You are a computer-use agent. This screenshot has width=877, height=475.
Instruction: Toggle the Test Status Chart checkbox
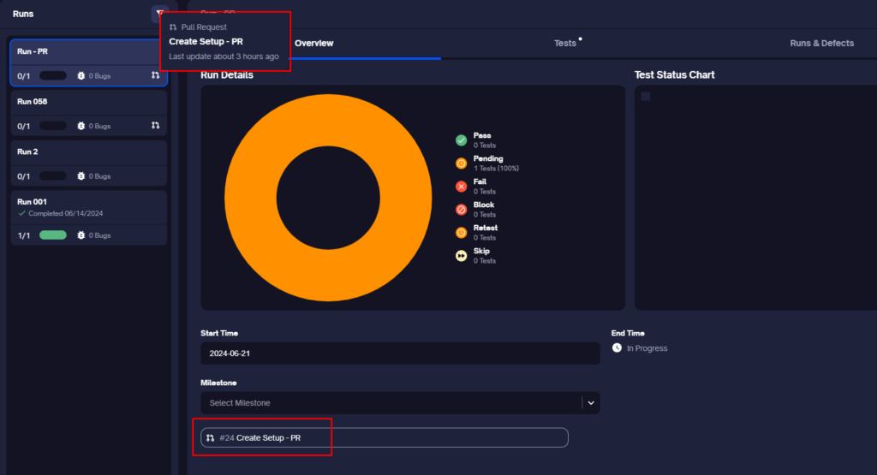(646, 97)
